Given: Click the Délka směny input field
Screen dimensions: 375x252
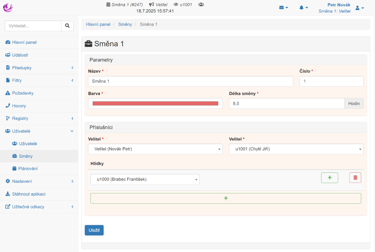Looking at the screenshot, I should [286, 103].
